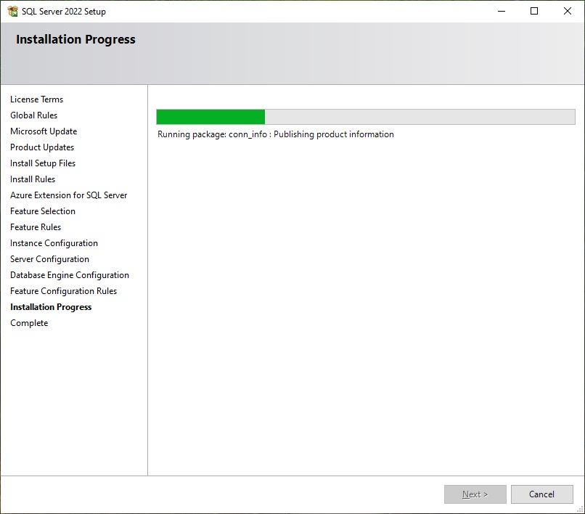Select Instance Configuration in sidebar
Image resolution: width=585 pixels, height=514 pixels.
click(x=54, y=243)
